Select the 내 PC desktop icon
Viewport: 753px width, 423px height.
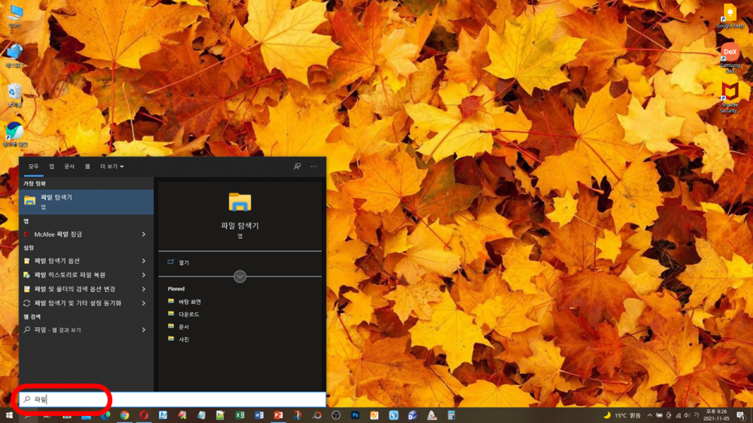point(15,16)
